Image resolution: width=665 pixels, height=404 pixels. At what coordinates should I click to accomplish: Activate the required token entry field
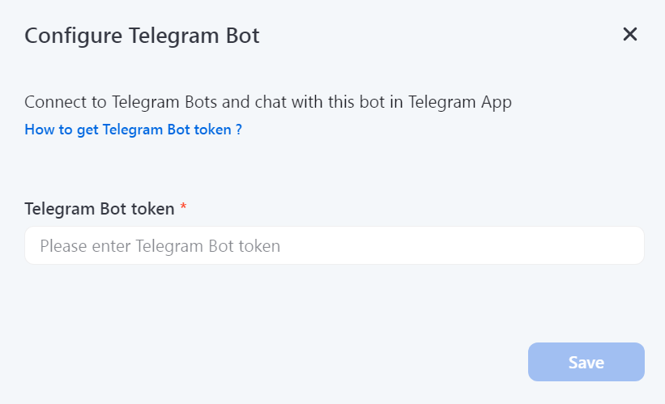(x=334, y=245)
